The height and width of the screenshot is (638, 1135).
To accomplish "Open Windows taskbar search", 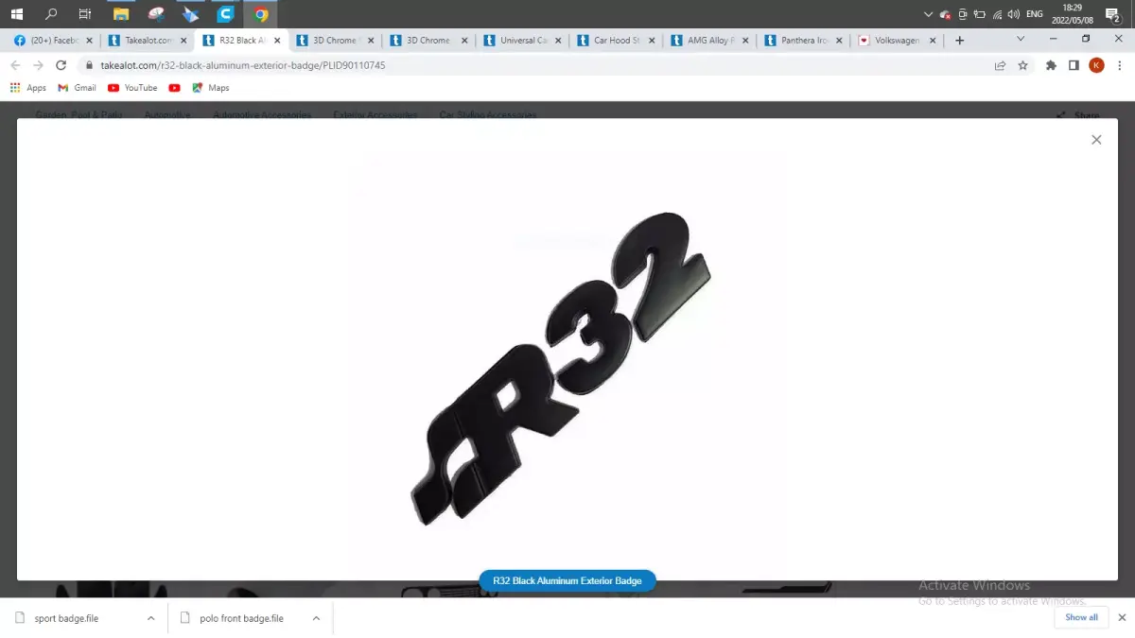I will click(51, 14).
